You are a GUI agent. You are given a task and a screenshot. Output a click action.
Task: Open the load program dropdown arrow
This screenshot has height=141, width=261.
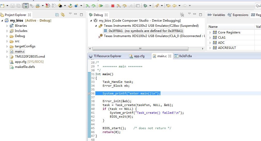coord(43,6)
